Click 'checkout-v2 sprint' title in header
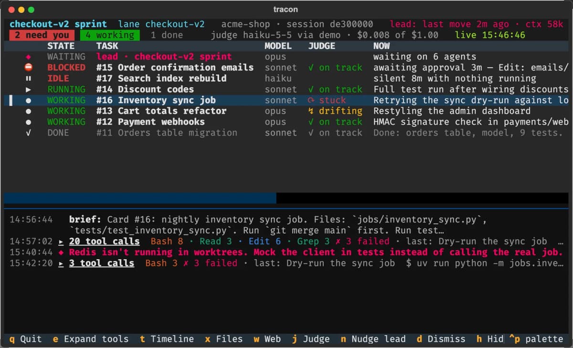The width and height of the screenshot is (573, 348). 58,24
